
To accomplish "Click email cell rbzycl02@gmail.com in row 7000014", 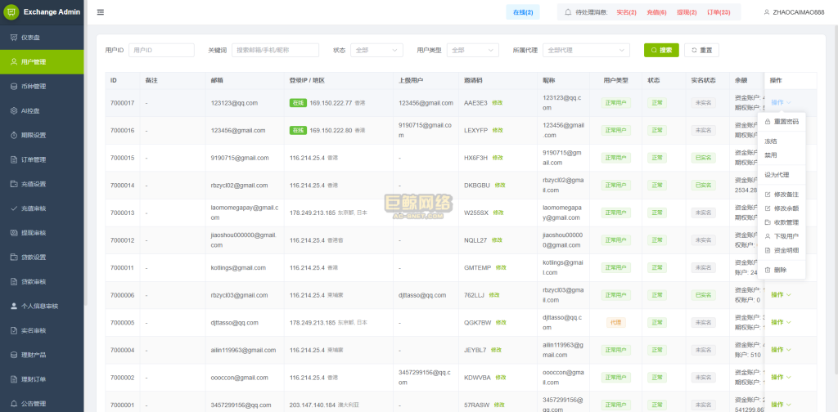I will [x=239, y=186].
